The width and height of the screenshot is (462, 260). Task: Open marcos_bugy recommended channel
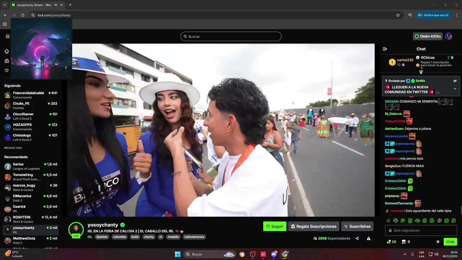(31, 188)
